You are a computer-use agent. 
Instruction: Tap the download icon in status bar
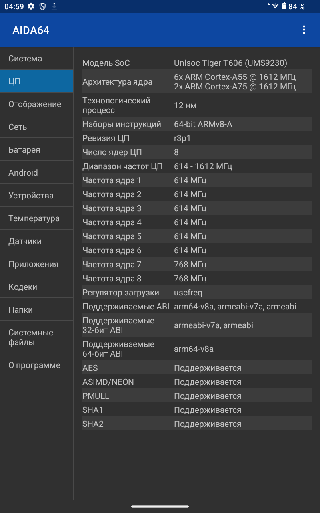(x=54, y=6)
